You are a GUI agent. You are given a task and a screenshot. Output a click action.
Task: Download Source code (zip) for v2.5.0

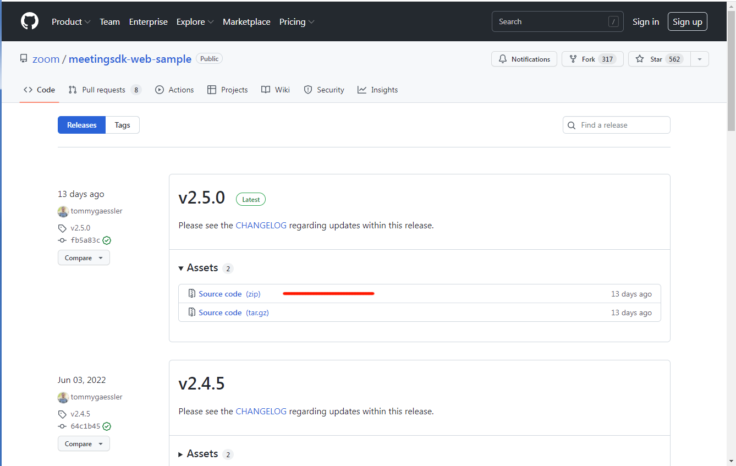[229, 294]
